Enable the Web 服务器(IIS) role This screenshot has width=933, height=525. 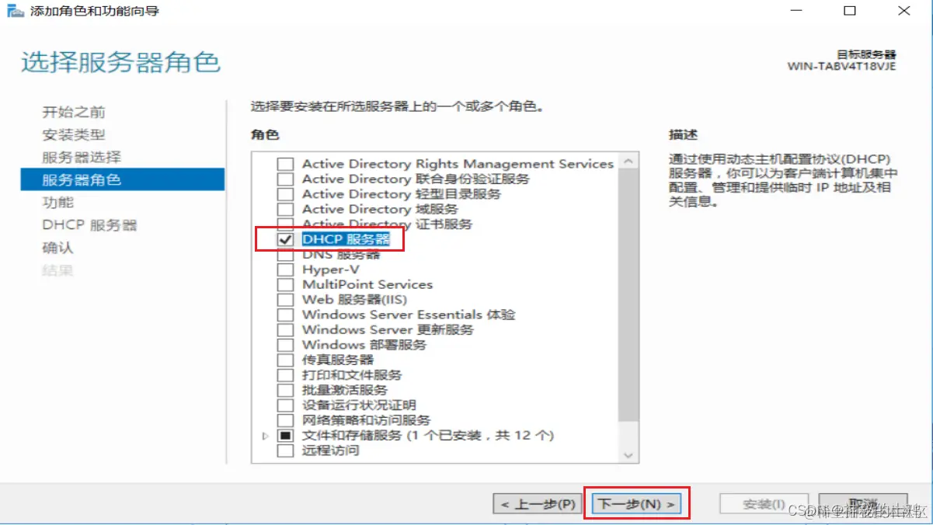[286, 300]
